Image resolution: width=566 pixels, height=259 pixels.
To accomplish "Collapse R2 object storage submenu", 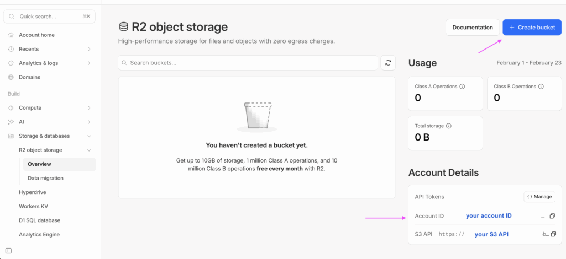I will point(89,150).
